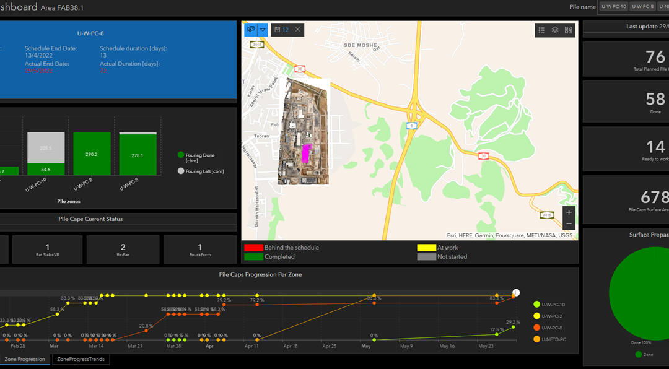Click the red Actual End Date 29/5/2022
This screenshot has height=369, width=669.
click(x=38, y=71)
